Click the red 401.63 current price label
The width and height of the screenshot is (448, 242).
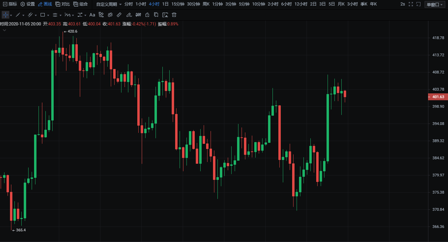[x=438, y=97]
